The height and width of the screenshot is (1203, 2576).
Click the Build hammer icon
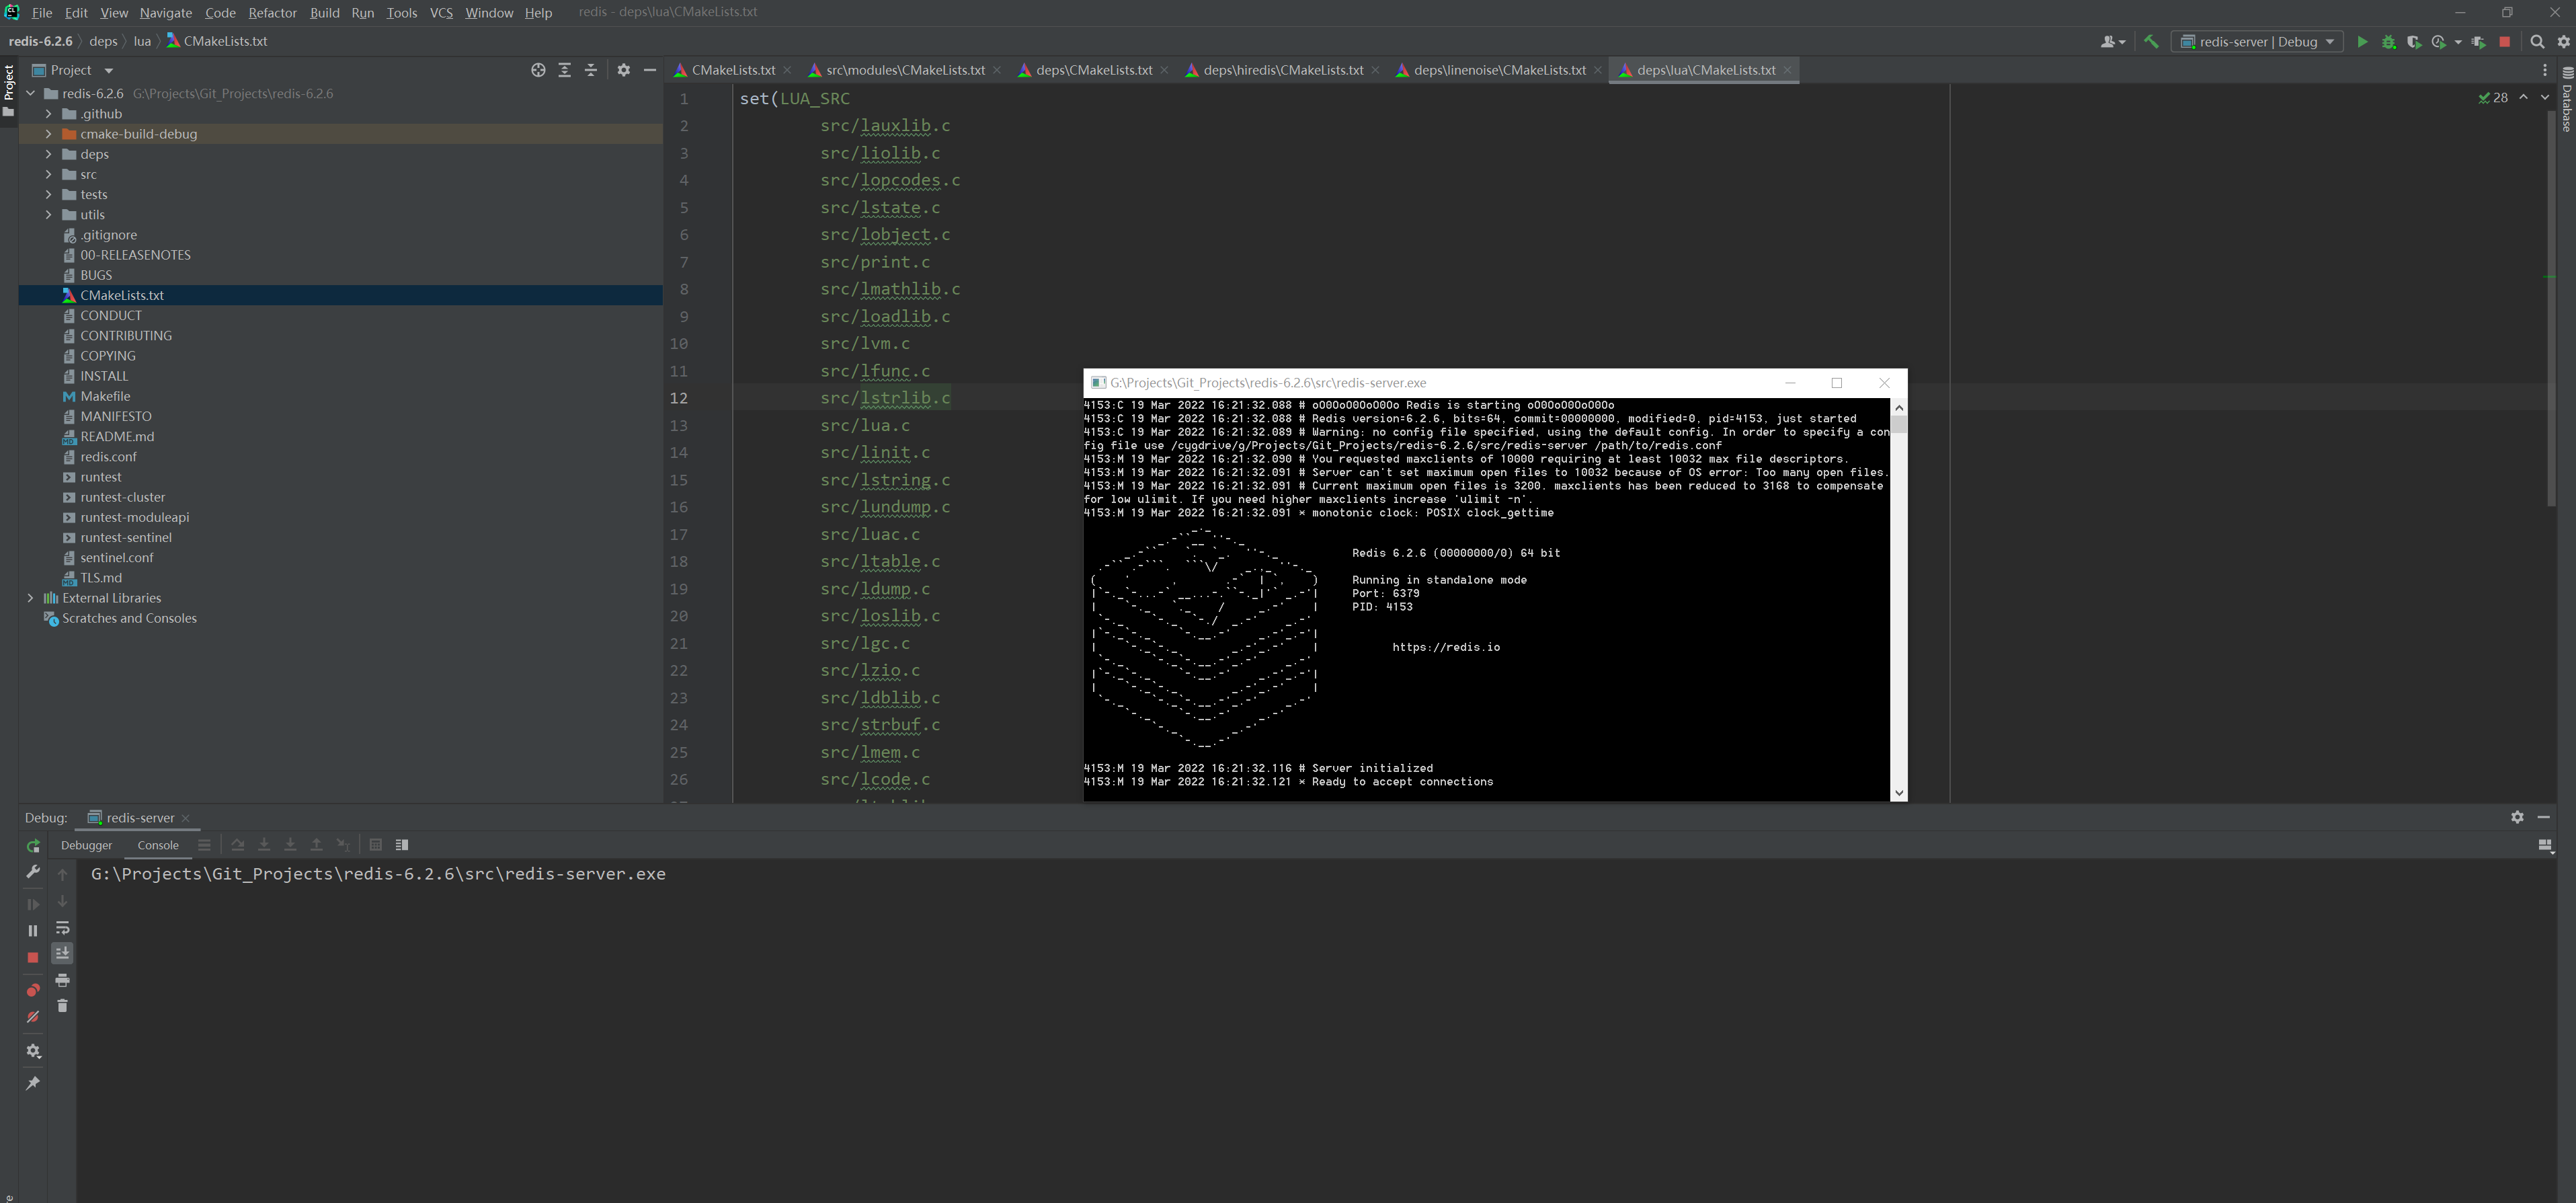point(2151,41)
